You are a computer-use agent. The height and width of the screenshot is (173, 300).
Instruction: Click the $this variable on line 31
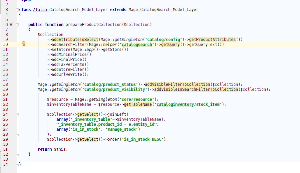point(60,149)
